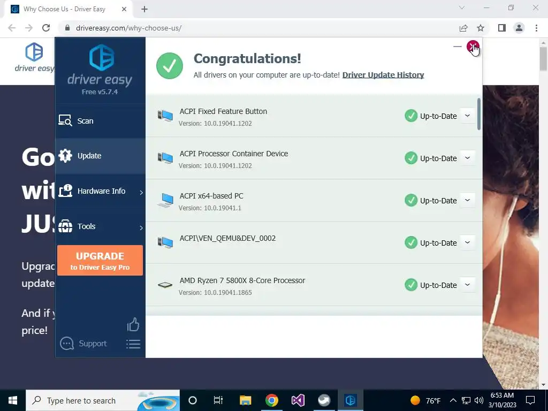Image resolution: width=548 pixels, height=411 pixels.
Task: Go back in Chrome
Action: click(x=12, y=28)
